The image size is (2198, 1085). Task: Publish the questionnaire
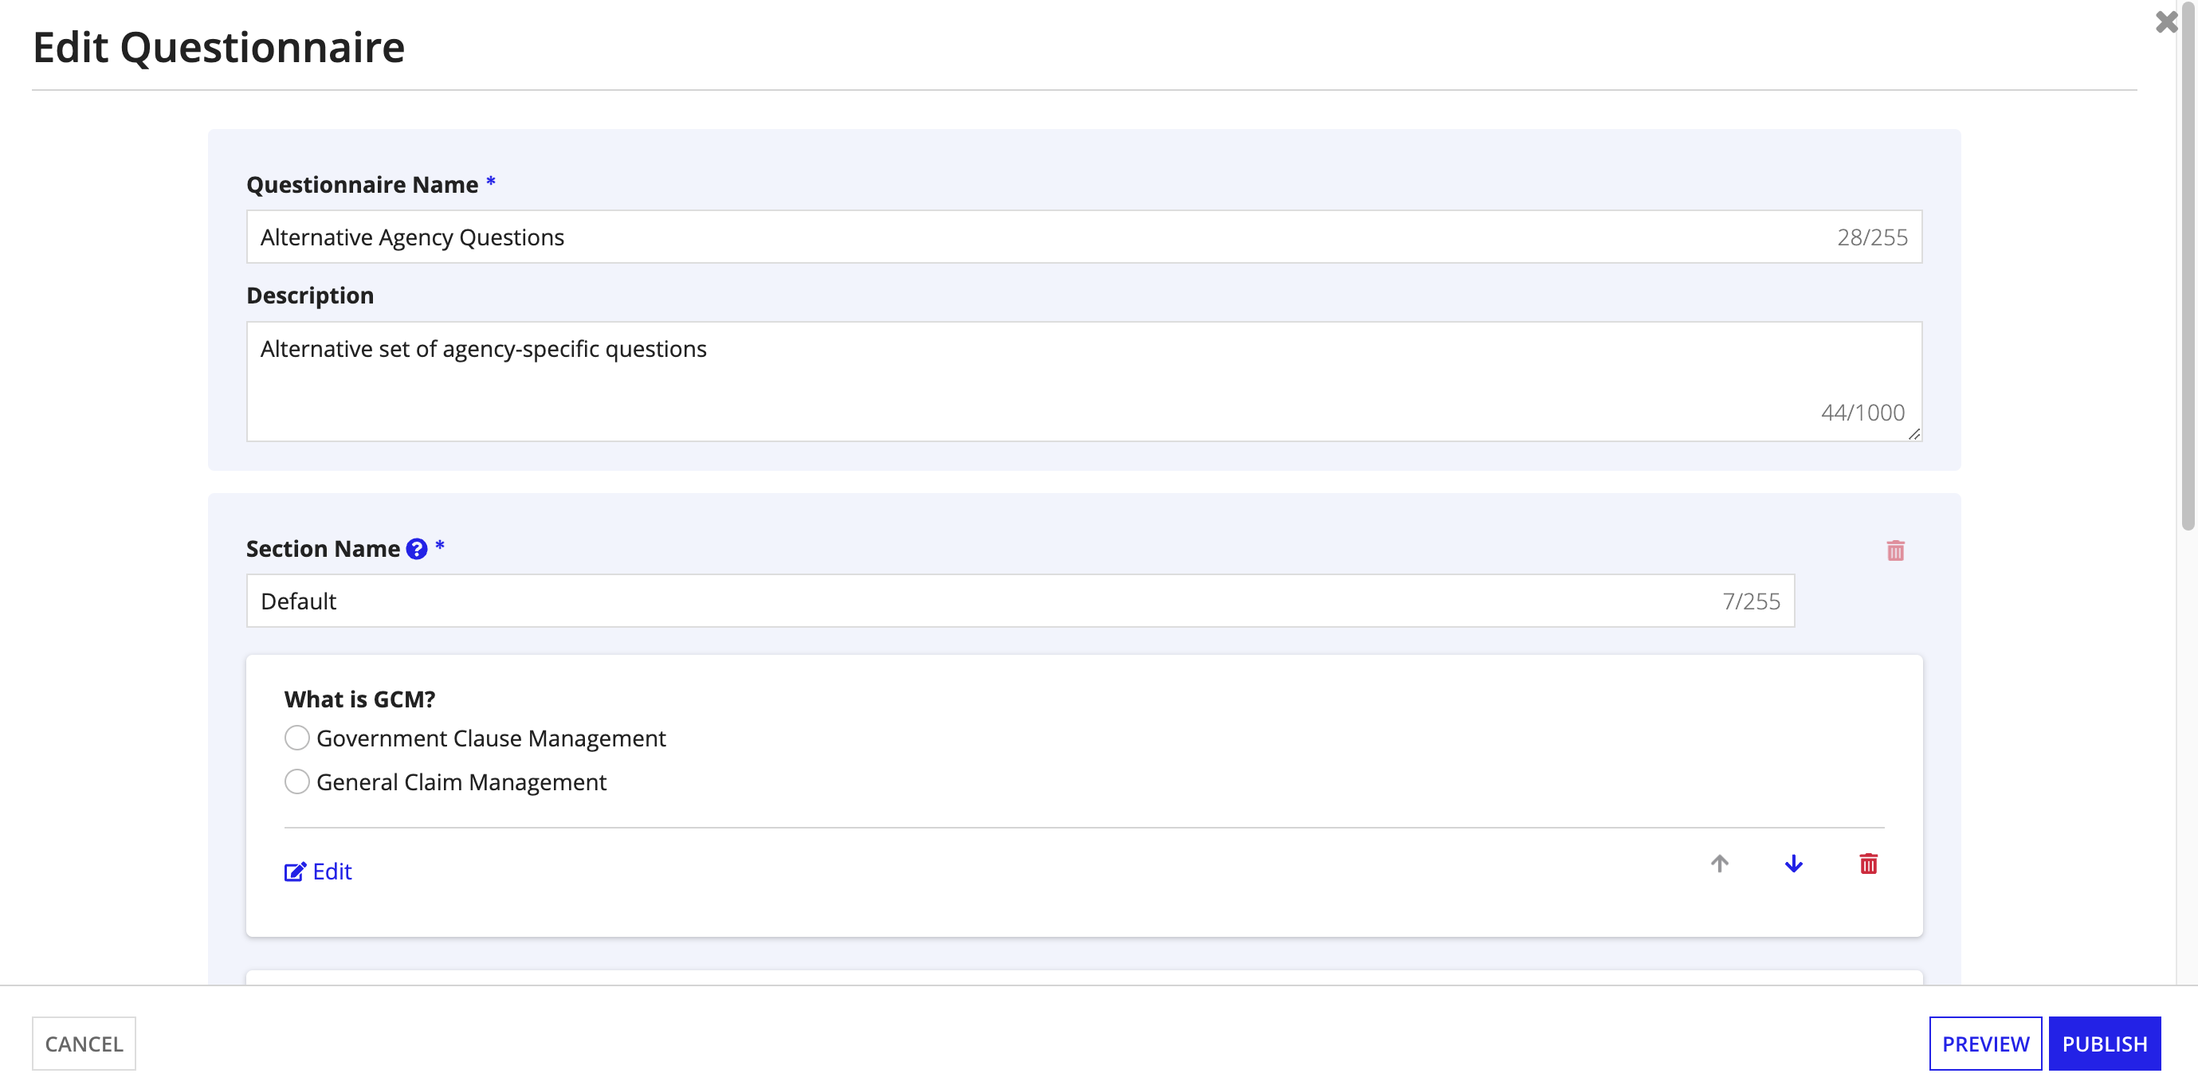[x=2104, y=1044]
